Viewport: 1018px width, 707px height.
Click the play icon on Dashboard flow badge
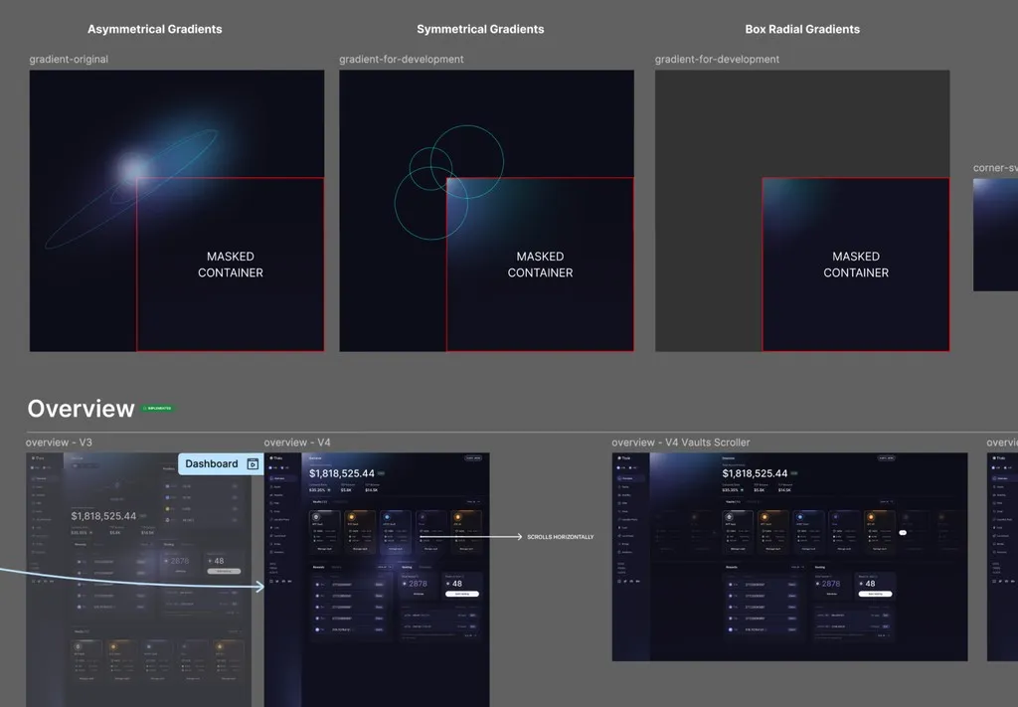(x=253, y=463)
